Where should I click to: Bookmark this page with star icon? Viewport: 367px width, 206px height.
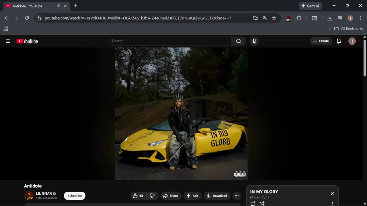point(274,18)
